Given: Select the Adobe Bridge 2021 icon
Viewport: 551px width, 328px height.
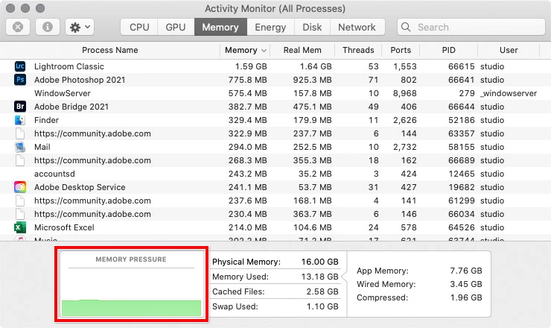Looking at the screenshot, I should [x=20, y=107].
